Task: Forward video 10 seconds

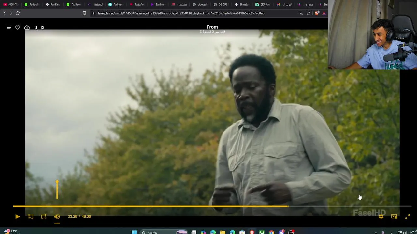Action: coord(44,217)
